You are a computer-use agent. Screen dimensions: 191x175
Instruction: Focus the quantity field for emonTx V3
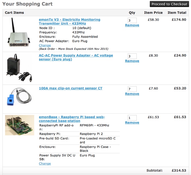click(x=132, y=20)
